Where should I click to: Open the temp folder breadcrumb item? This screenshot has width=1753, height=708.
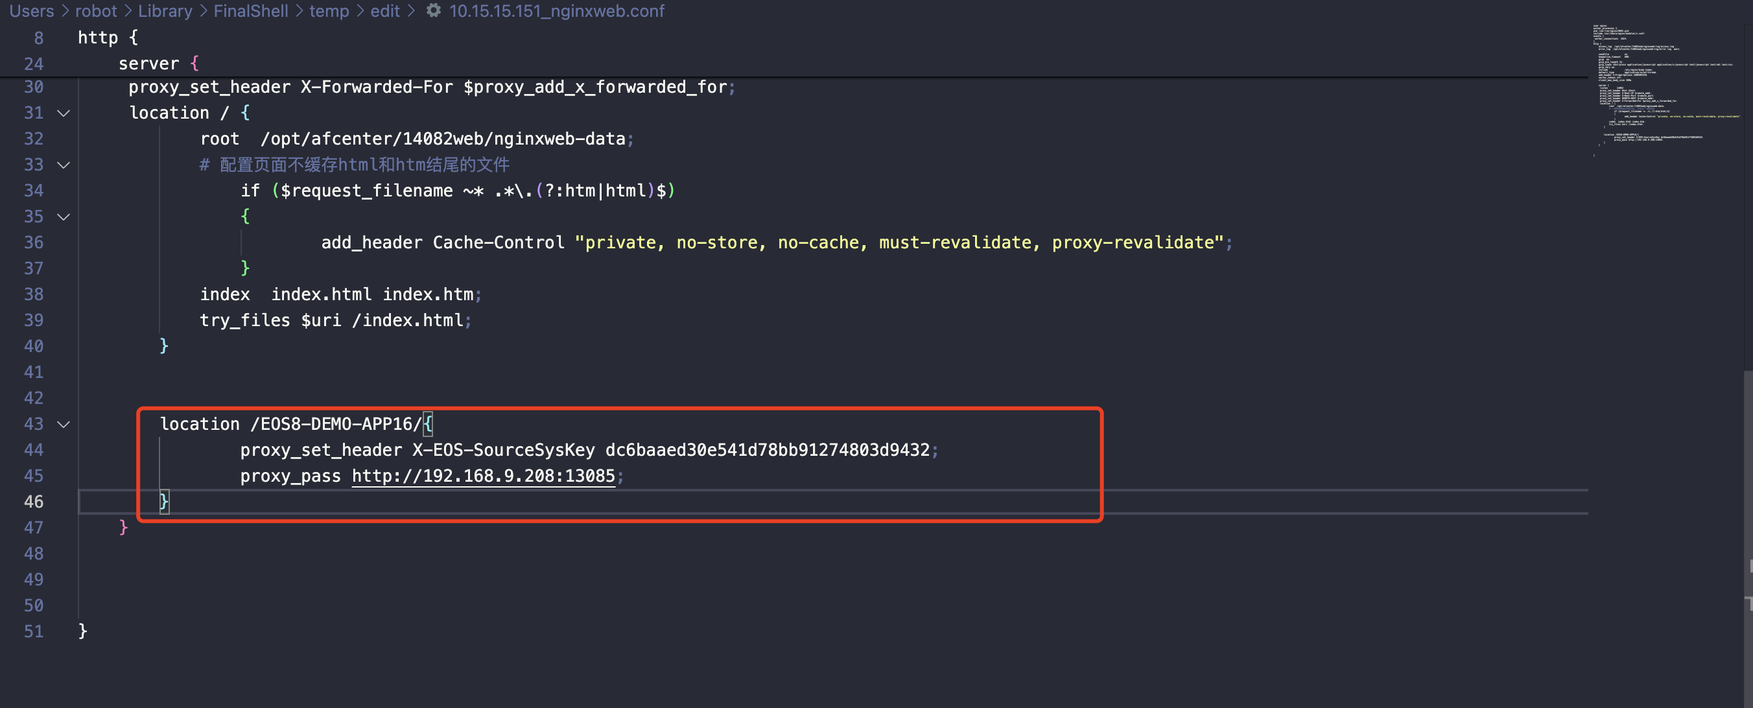tap(329, 11)
